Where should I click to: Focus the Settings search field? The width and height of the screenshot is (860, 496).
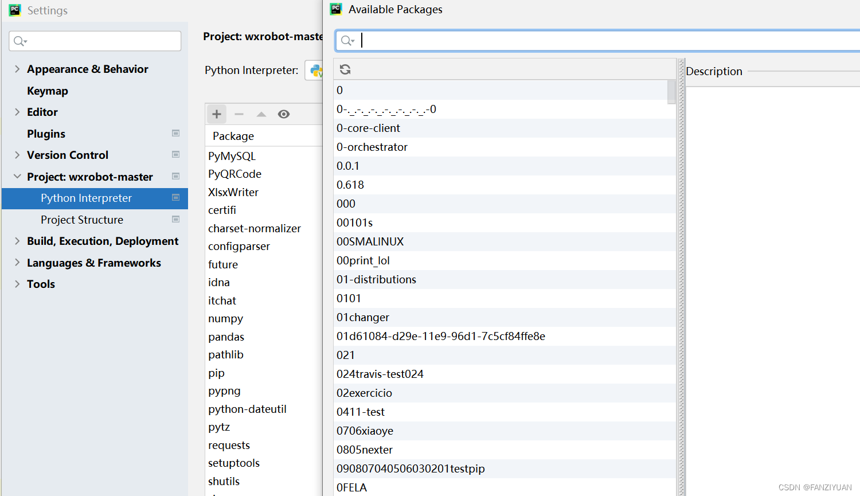click(95, 41)
